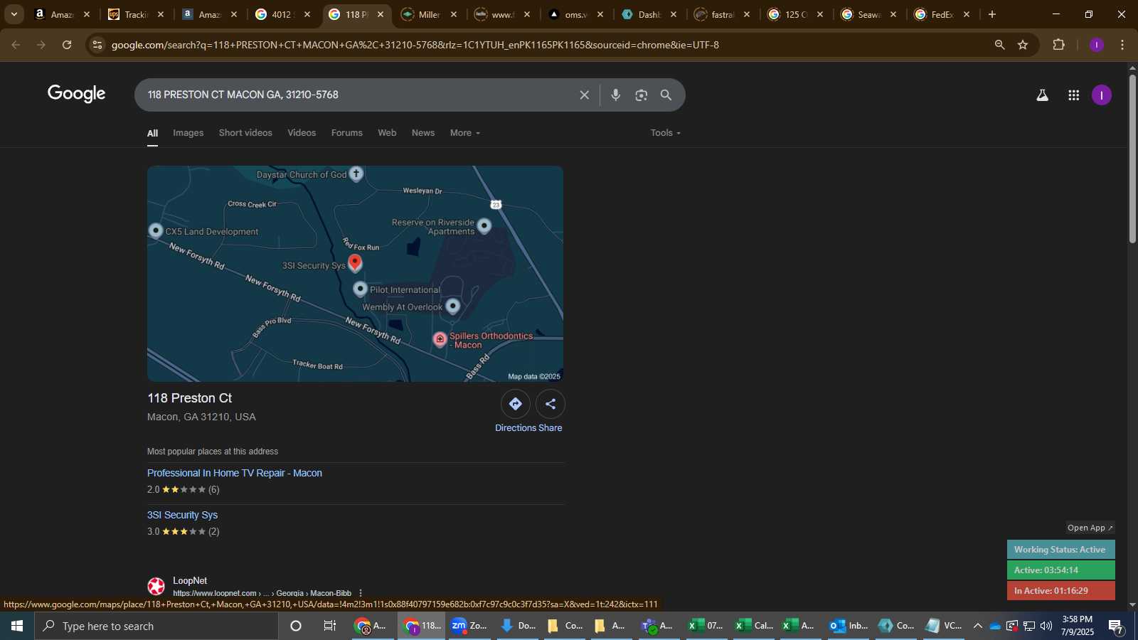
Task: Open the 3SI Security Sys link
Action: coord(182,515)
